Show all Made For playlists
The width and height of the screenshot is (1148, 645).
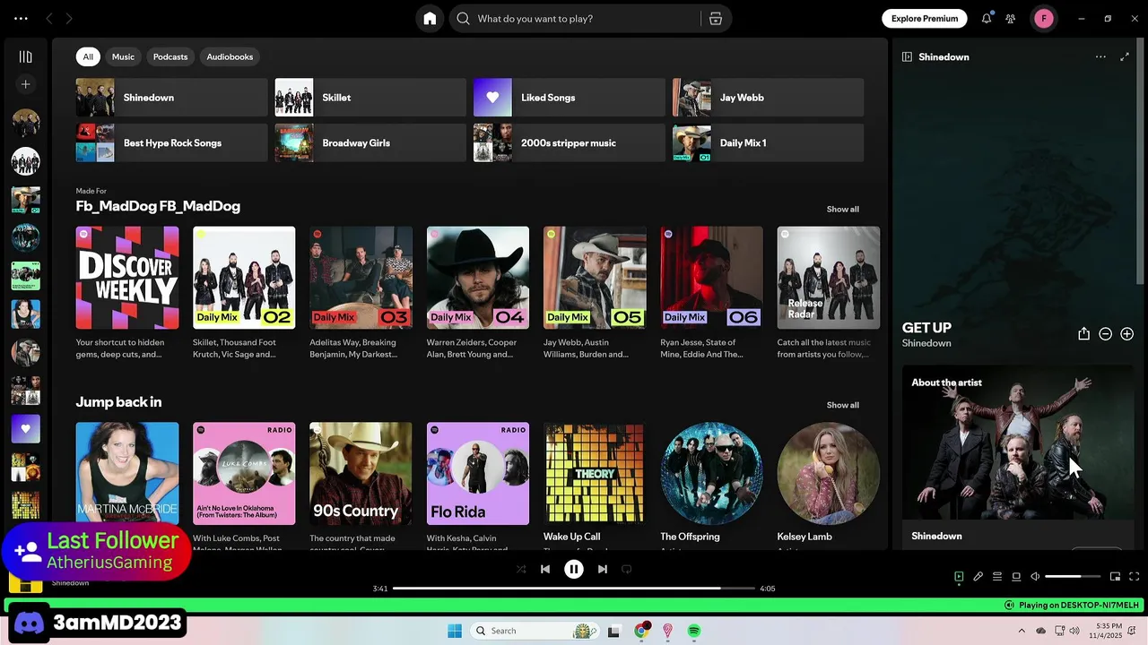point(842,209)
